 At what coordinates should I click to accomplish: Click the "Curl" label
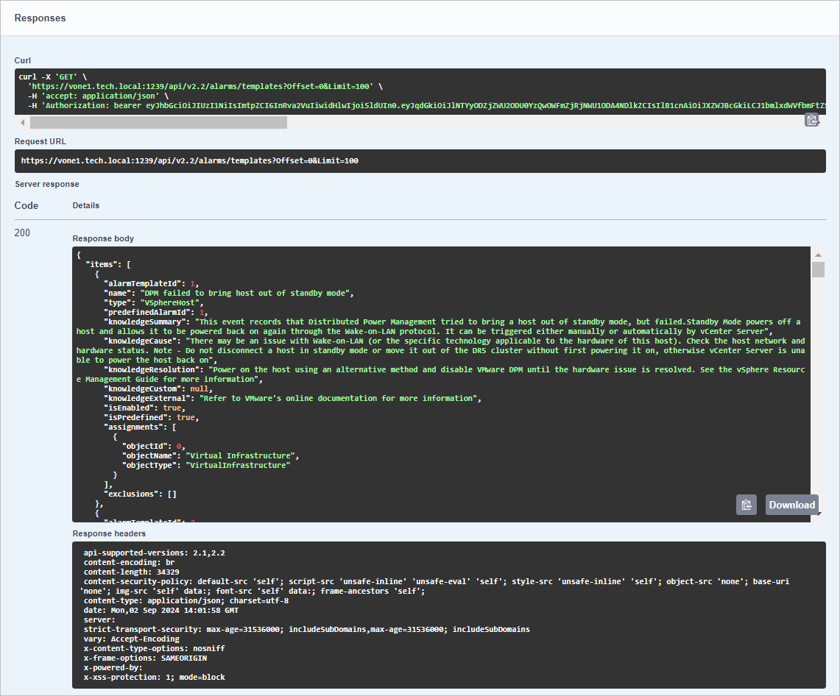(x=23, y=60)
